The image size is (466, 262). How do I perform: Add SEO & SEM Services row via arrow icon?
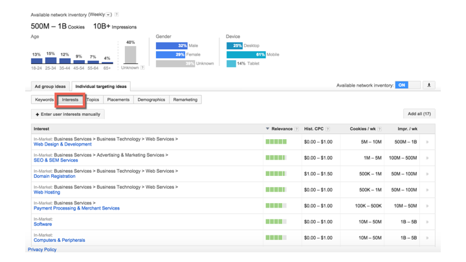click(x=427, y=158)
